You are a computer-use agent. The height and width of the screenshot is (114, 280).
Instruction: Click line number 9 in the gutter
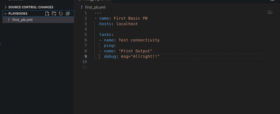pyautogui.click(x=86, y=56)
